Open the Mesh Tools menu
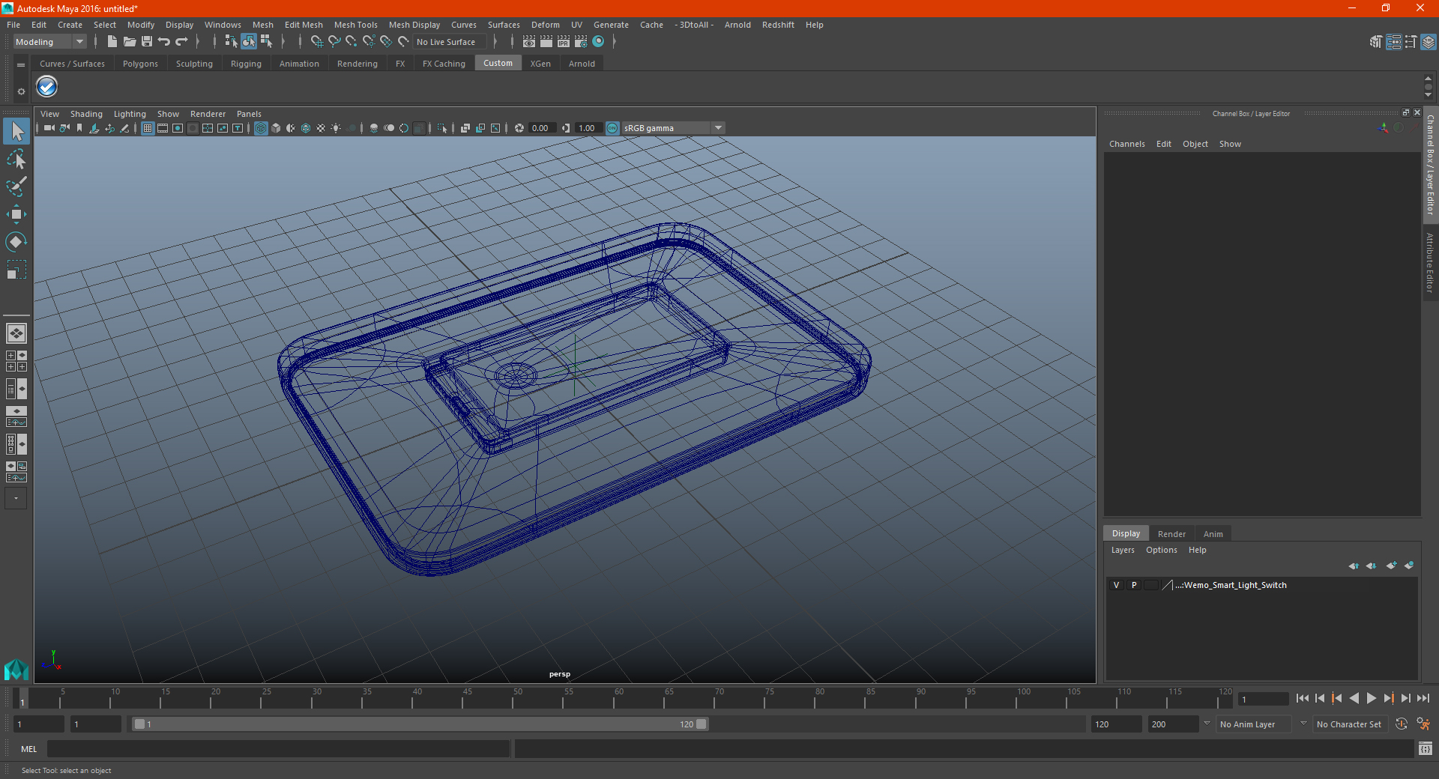The image size is (1439, 779). pyautogui.click(x=356, y=25)
